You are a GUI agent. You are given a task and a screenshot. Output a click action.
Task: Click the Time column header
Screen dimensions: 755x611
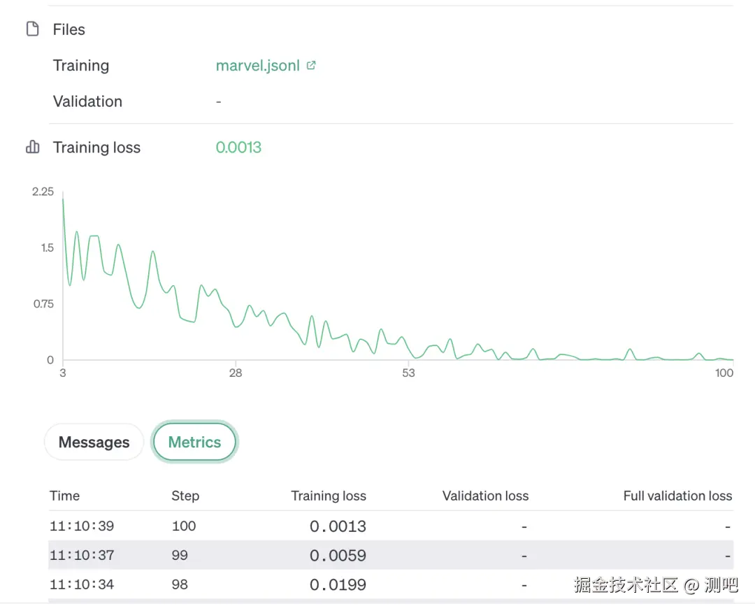(64, 496)
